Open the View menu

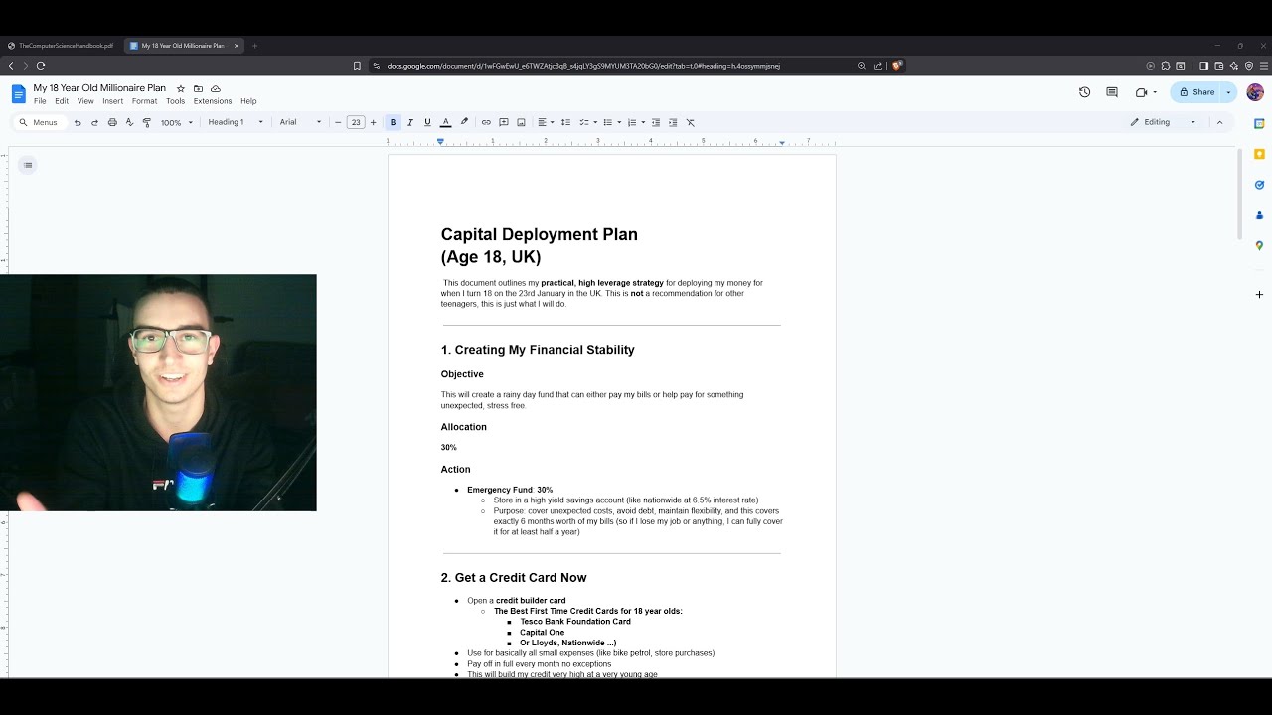tap(85, 101)
